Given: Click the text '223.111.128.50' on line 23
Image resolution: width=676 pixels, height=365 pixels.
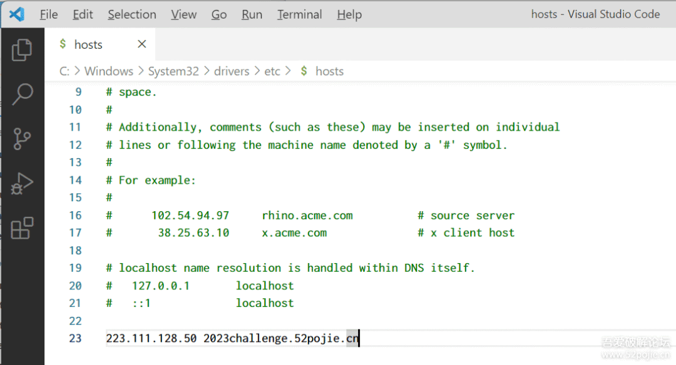Looking at the screenshot, I should coord(151,338).
